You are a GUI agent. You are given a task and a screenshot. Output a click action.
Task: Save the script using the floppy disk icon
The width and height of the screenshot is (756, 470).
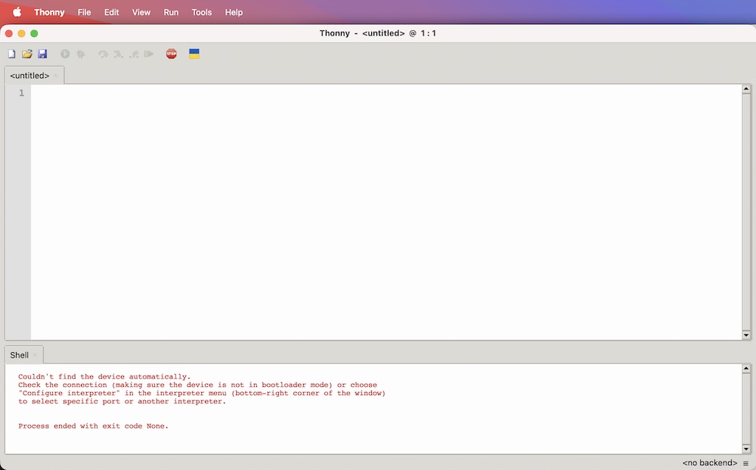point(42,54)
